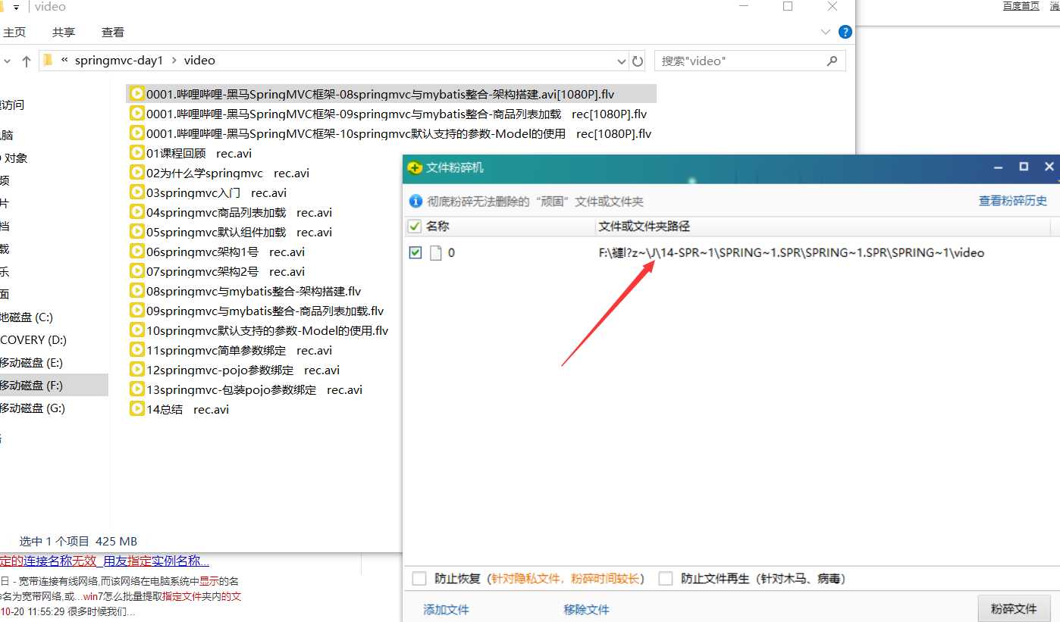Screen dimensions: 1060x622
Task: Click the video icon of 05springmvc默认组件加载 rec.avi
Action: pyautogui.click(x=137, y=232)
